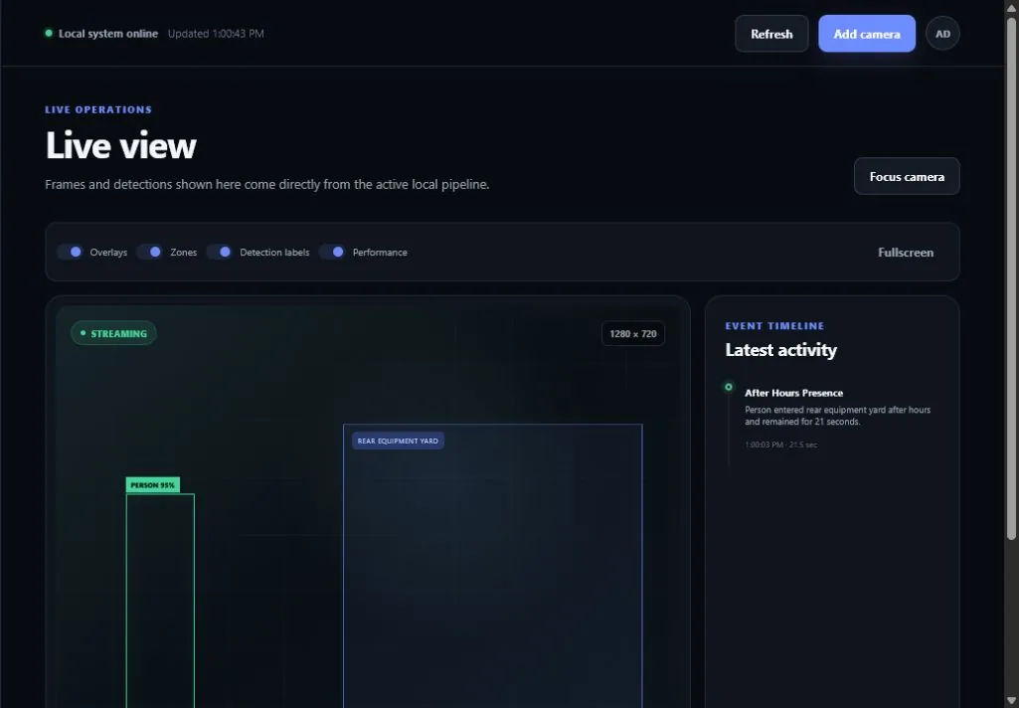Open the Add camera dialog
Image resolution: width=1019 pixels, height=708 pixels.
pos(867,34)
